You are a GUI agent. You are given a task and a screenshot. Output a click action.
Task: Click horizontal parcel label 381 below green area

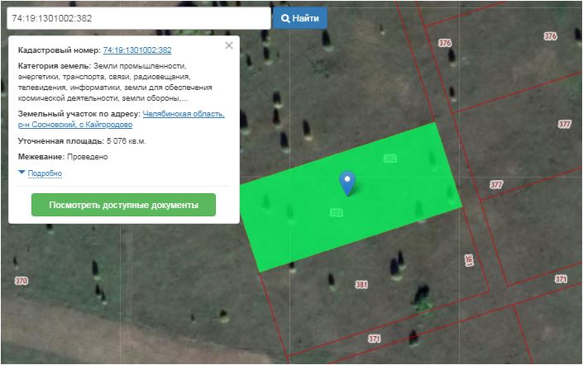[x=361, y=285]
